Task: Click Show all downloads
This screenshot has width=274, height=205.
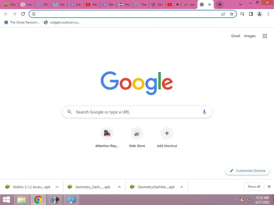Action: coord(254,187)
